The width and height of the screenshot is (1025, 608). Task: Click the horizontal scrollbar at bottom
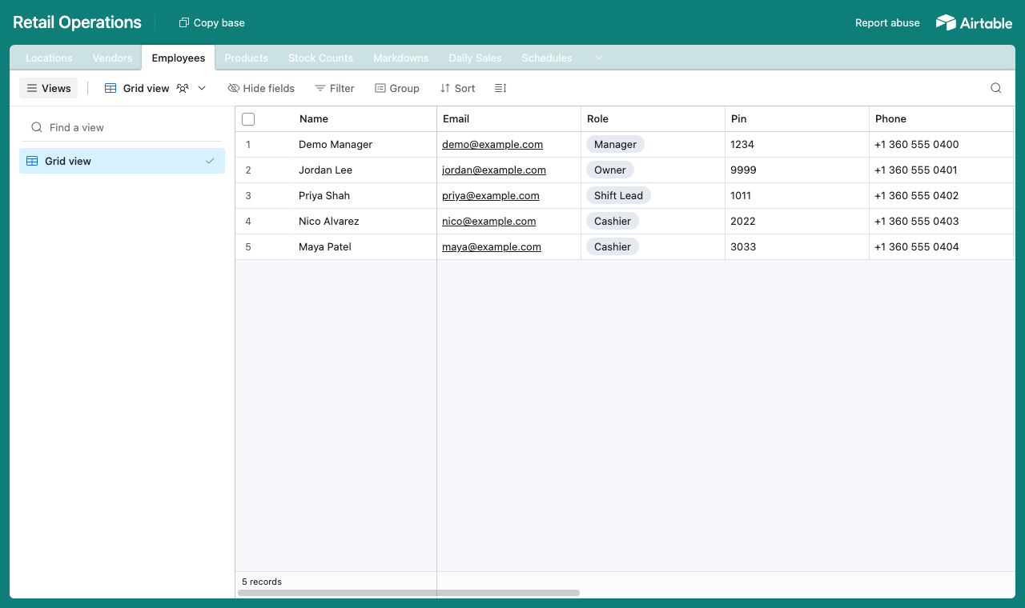(409, 593)
